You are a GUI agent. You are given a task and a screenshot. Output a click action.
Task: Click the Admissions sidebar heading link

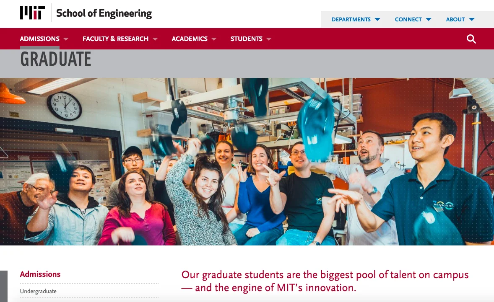click(40, 274)
